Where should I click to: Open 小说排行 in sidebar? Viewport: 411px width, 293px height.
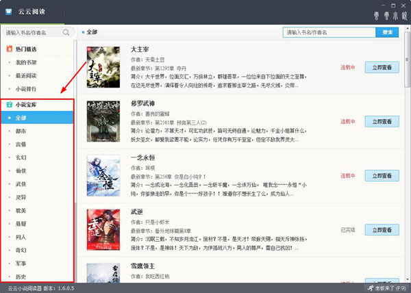point(26,89)
